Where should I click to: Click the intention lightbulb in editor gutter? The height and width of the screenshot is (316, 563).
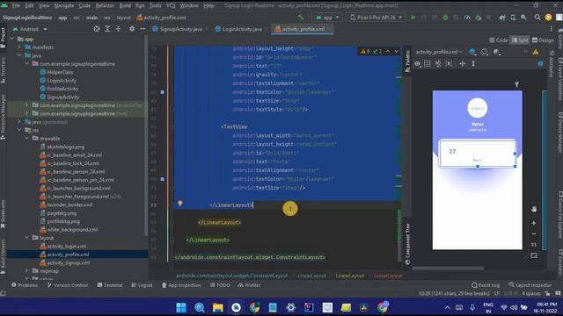180,204
